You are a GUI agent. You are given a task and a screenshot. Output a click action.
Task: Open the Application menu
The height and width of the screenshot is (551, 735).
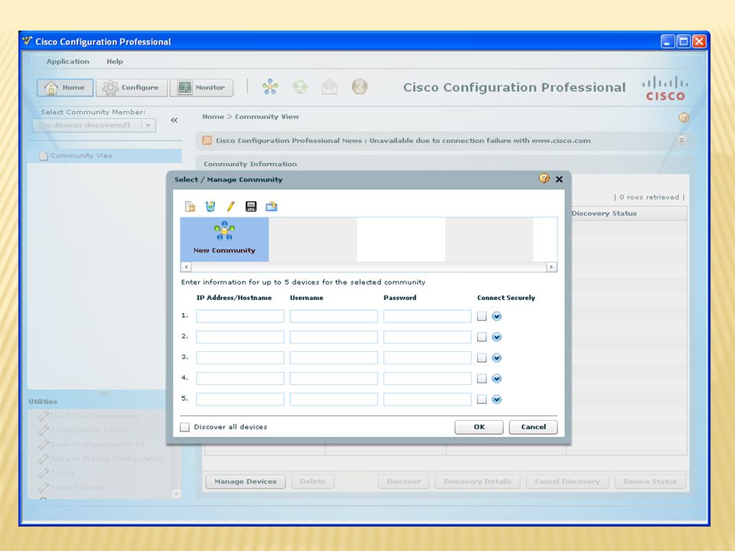tap(68, 61)
